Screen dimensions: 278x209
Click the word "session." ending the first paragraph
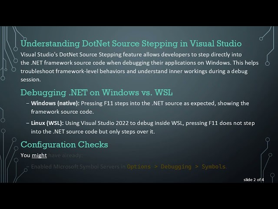click(x=31, y=80)
